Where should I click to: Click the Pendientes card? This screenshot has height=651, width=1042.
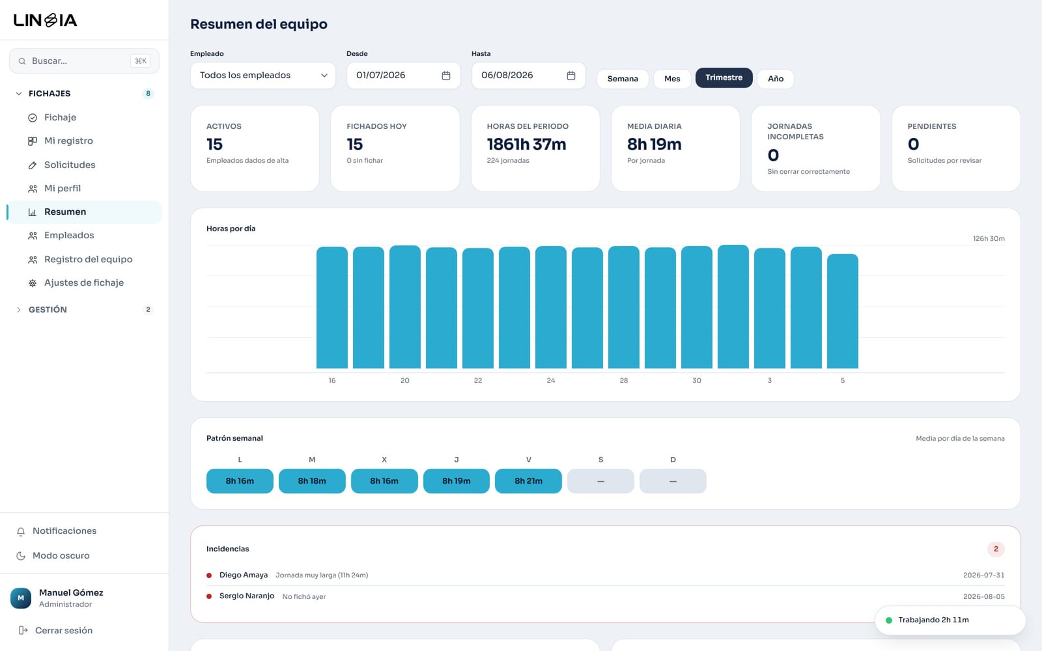tap(956, 148)
